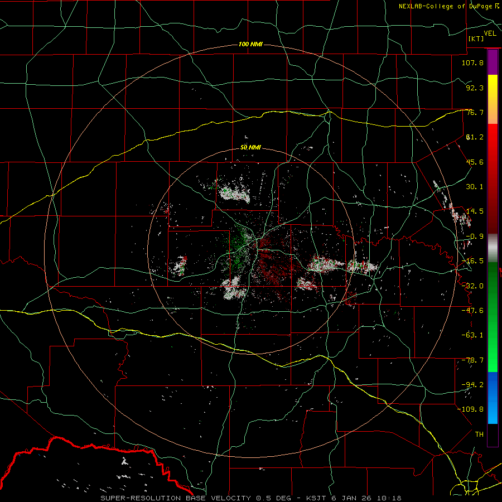Image resolution: width=502 pixels, height=502 pixels.
Task: Pick the blue segment of color bar
Action: [x=493, y=398]
